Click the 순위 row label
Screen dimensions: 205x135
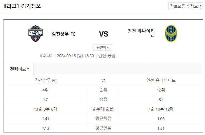(103, 90)
